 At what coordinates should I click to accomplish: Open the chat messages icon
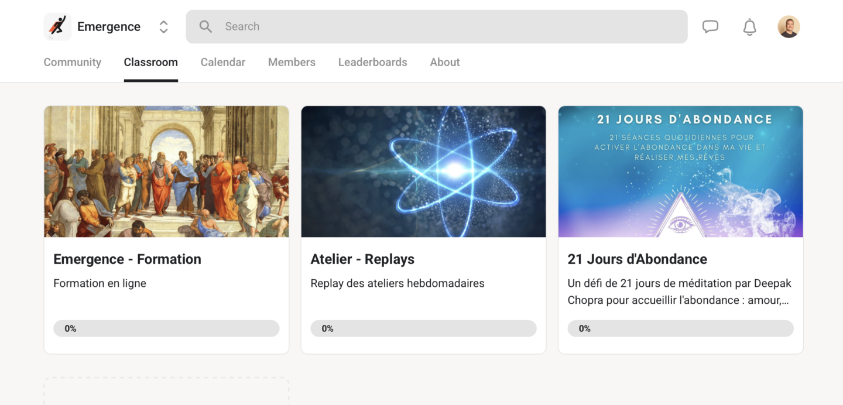point(710,26)
